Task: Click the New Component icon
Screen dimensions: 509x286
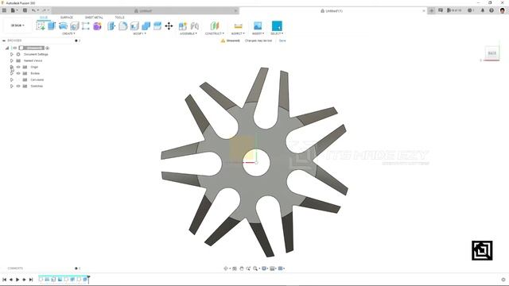Action: 183,26
